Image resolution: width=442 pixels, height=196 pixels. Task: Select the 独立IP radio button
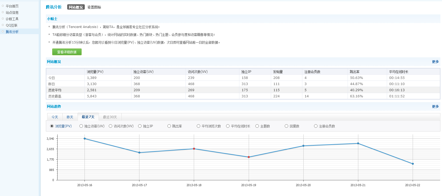(x=140, y=126)
